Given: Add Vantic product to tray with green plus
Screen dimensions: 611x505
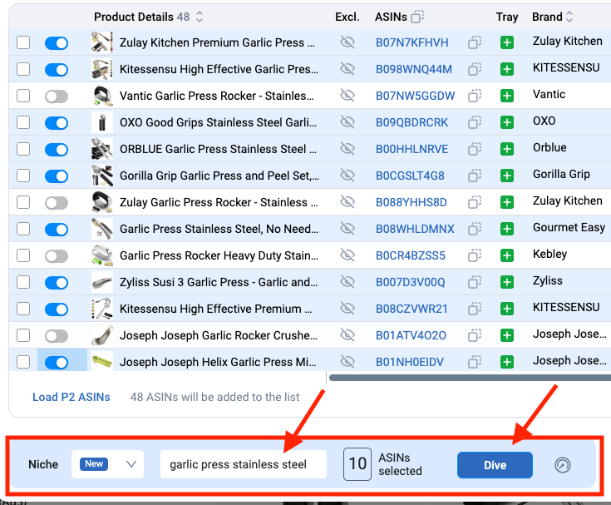Looking at the screenshot, I should [x=506, y=95].
